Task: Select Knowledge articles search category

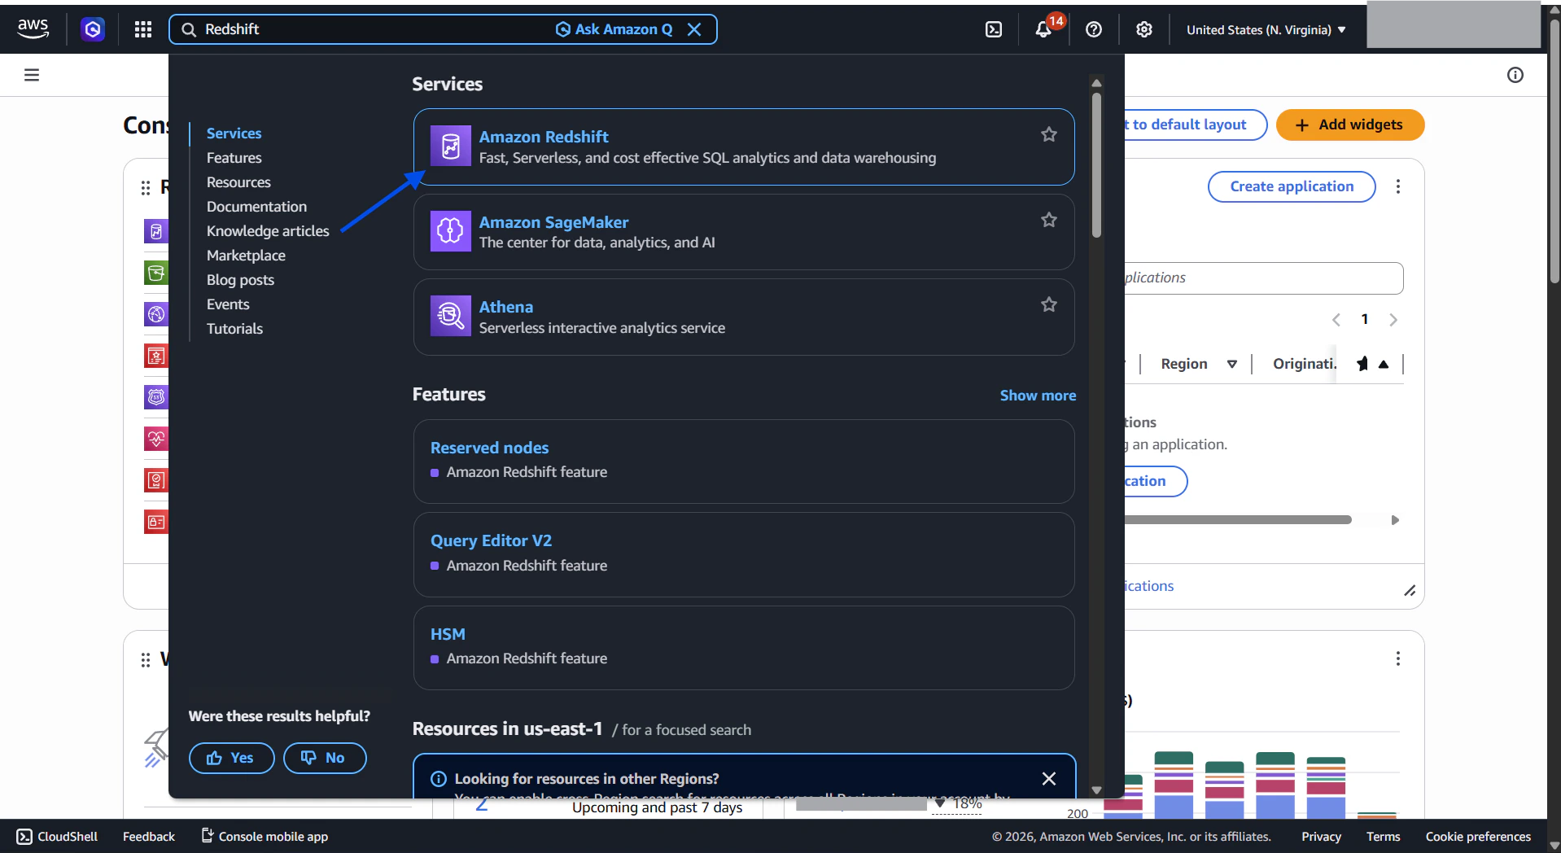Action: pyautogui.click(x=268, y=231)
